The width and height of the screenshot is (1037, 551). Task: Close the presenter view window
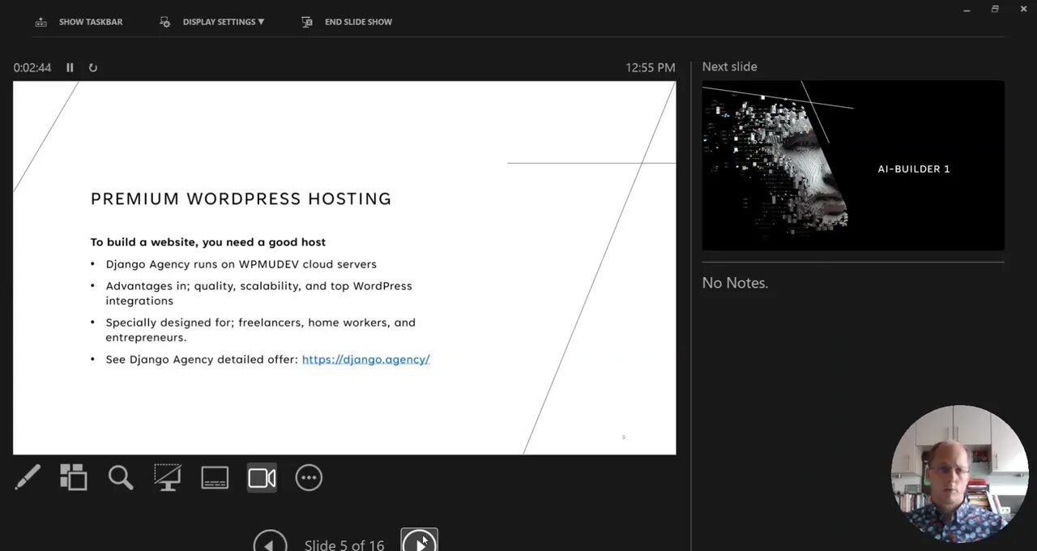(1023, 9)
